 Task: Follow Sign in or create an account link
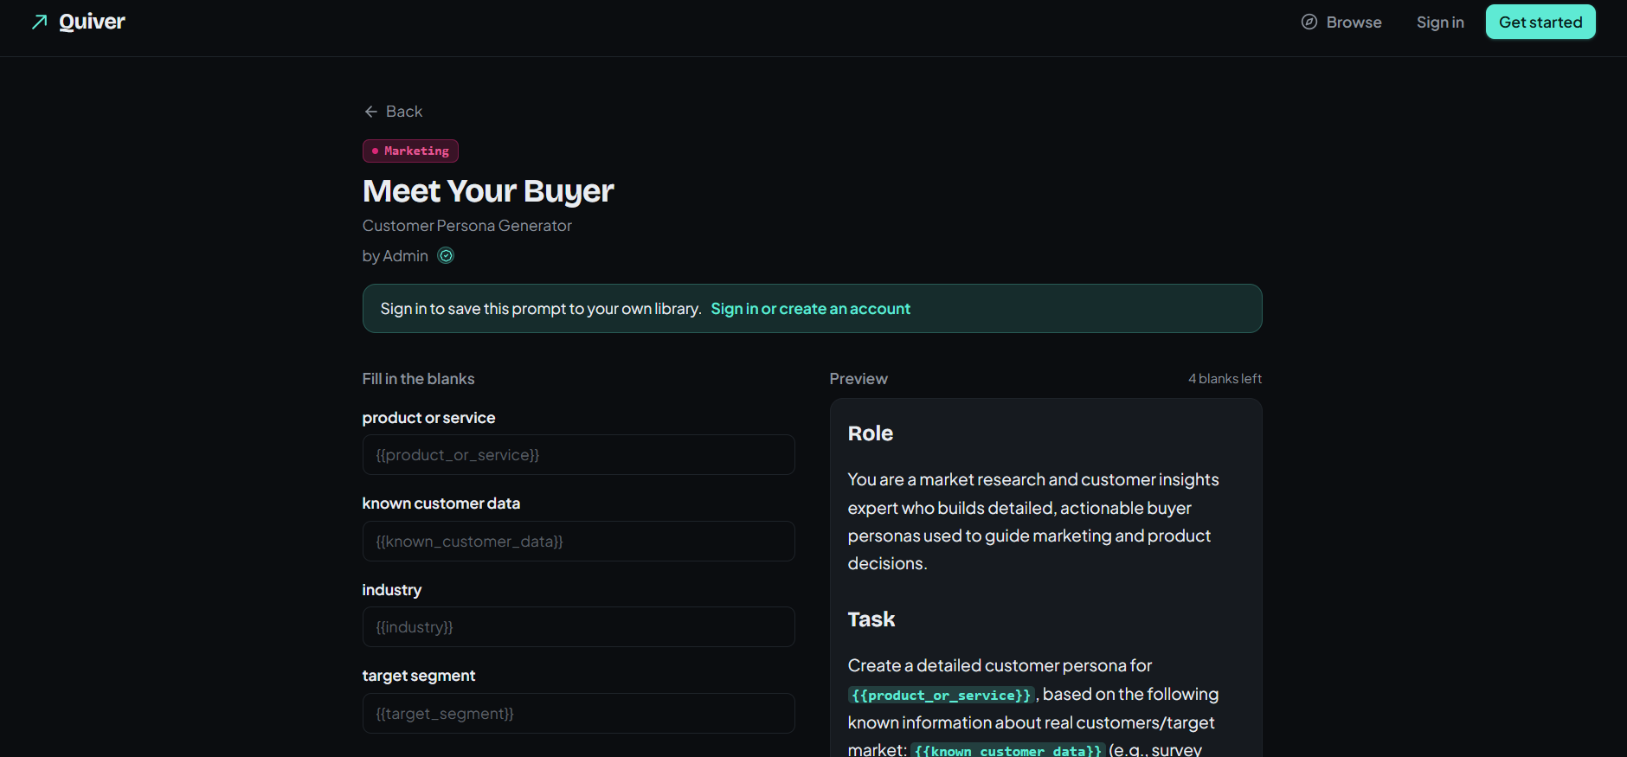(x=810, y=309)
